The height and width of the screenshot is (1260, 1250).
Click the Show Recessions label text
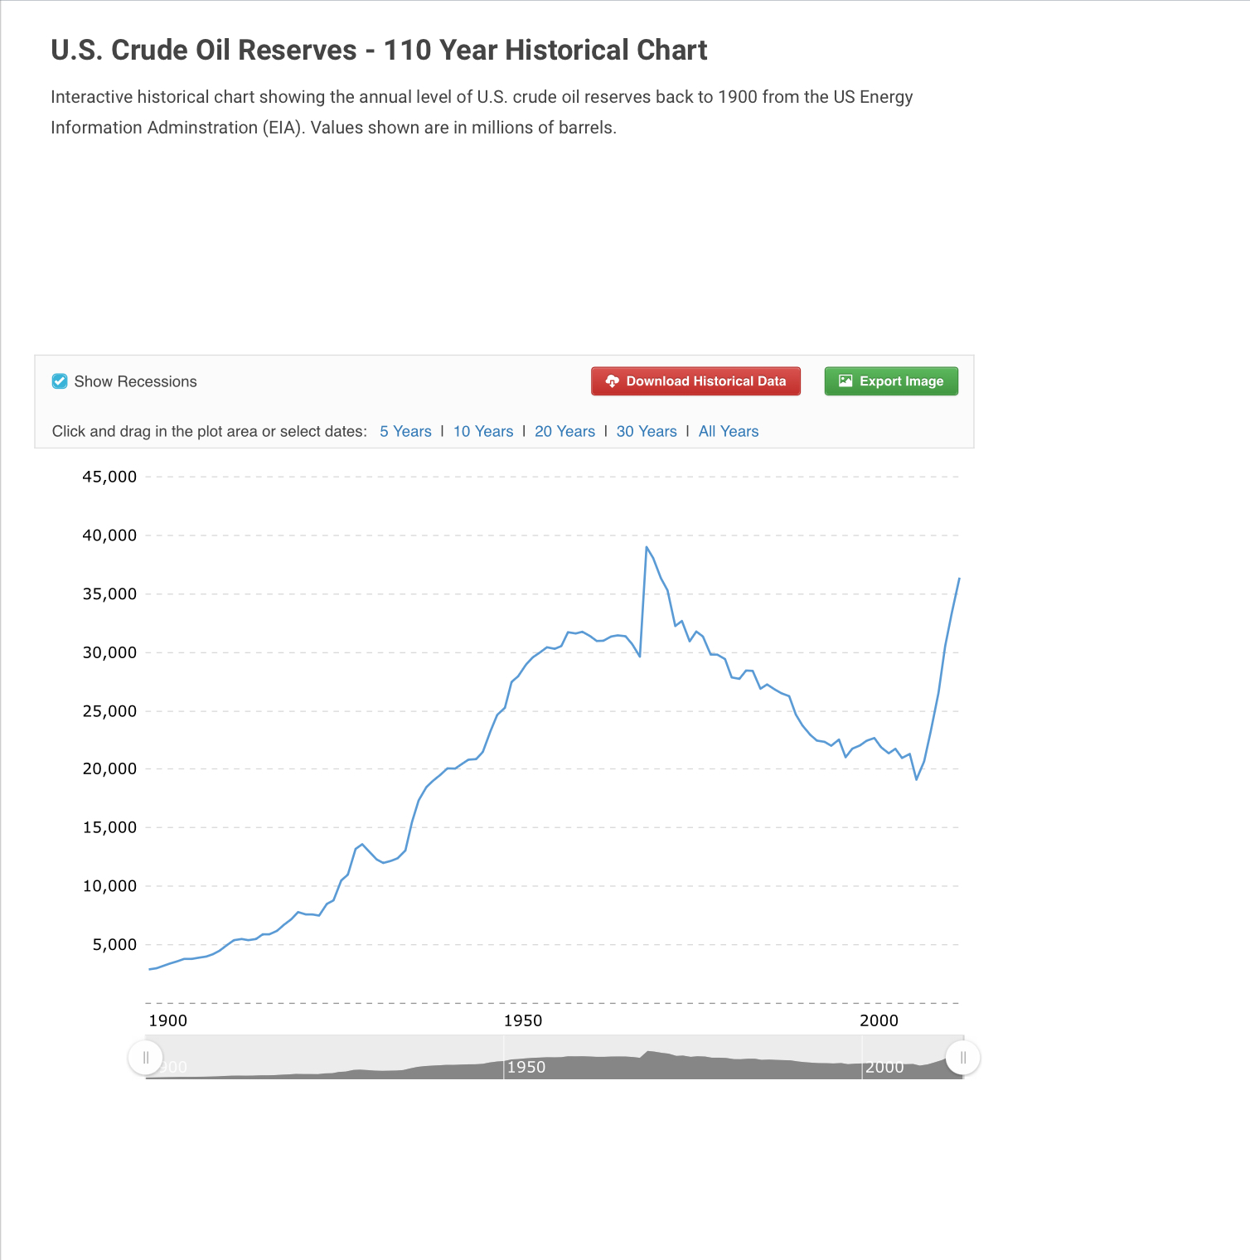135,381
